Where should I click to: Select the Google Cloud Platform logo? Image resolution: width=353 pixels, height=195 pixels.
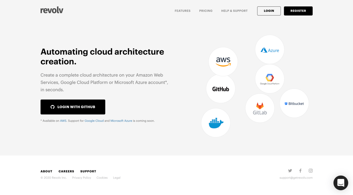269,79
